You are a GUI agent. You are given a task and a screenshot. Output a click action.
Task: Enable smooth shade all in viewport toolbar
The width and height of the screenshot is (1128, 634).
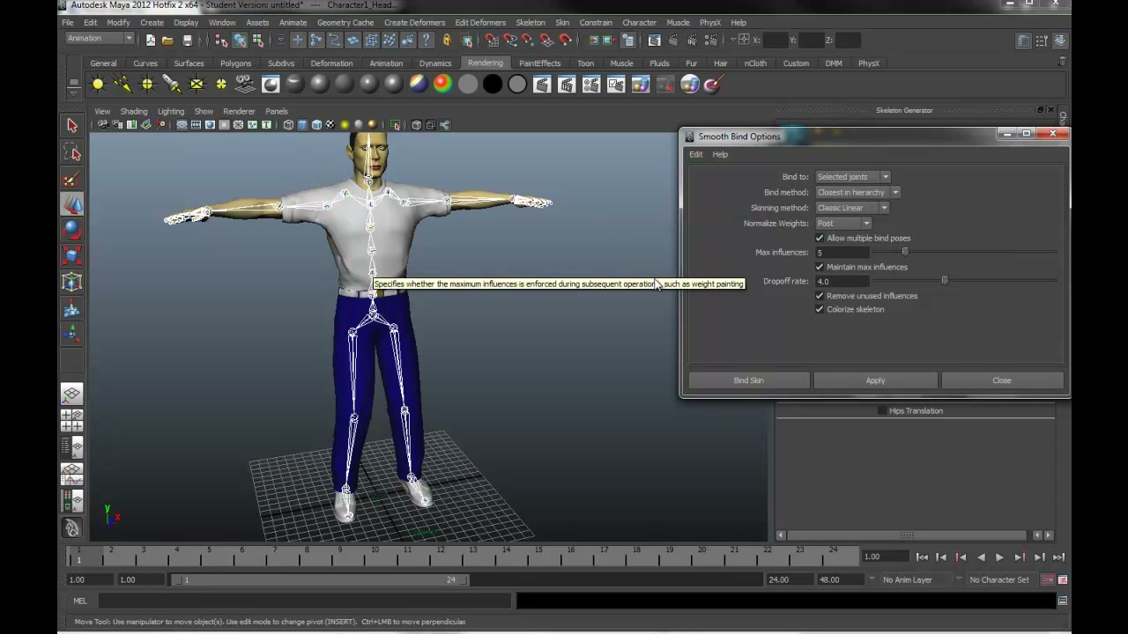(x=302, y=125)
